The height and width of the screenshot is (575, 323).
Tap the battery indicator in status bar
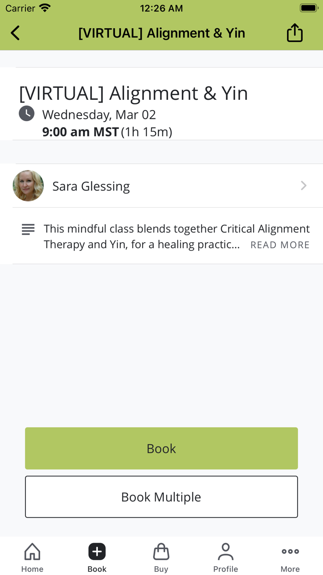[x=309, y=7]
